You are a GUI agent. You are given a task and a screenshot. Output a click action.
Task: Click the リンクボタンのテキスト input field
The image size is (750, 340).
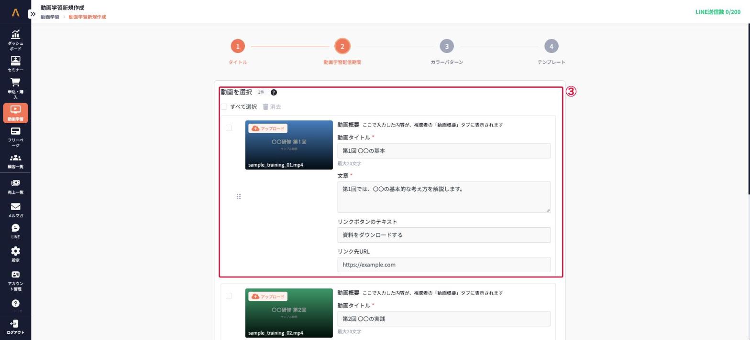(x=444, y=235)
